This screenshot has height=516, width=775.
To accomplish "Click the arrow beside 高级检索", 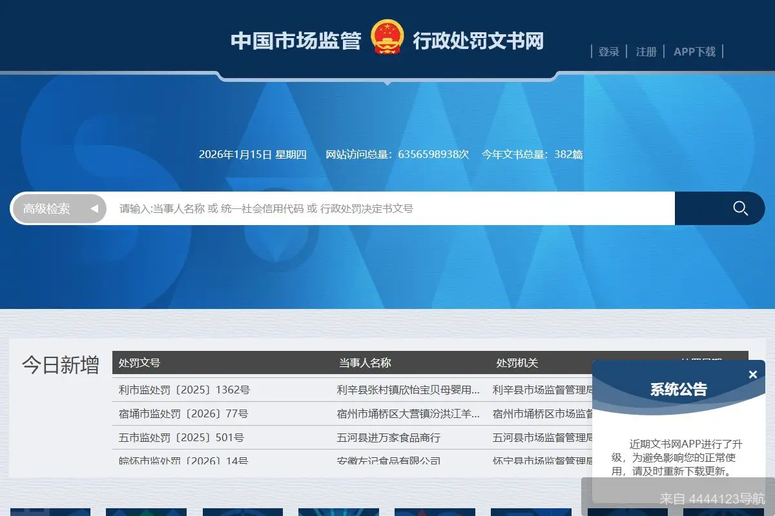I will (95, 208).
